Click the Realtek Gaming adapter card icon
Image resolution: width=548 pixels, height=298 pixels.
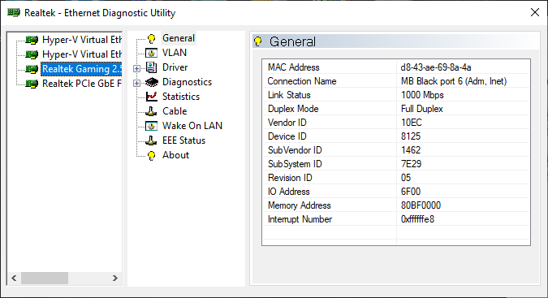[x=32, y=69]
